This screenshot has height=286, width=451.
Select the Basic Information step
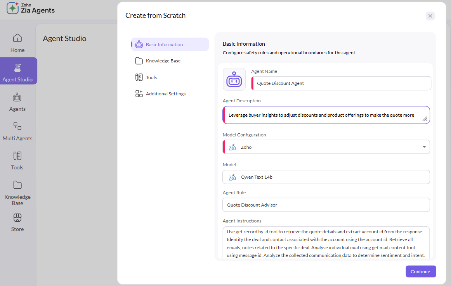[x=170, y=44]
